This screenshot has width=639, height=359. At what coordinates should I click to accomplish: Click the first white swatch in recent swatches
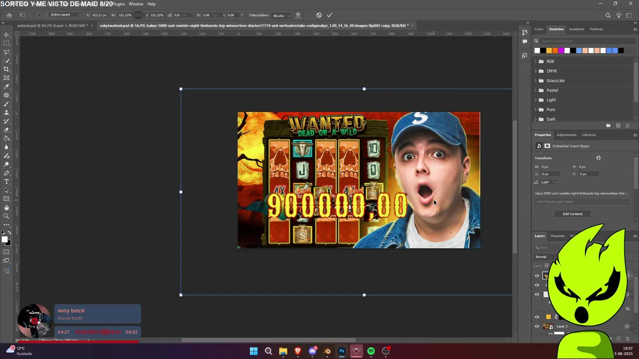[x=537, y=50]
